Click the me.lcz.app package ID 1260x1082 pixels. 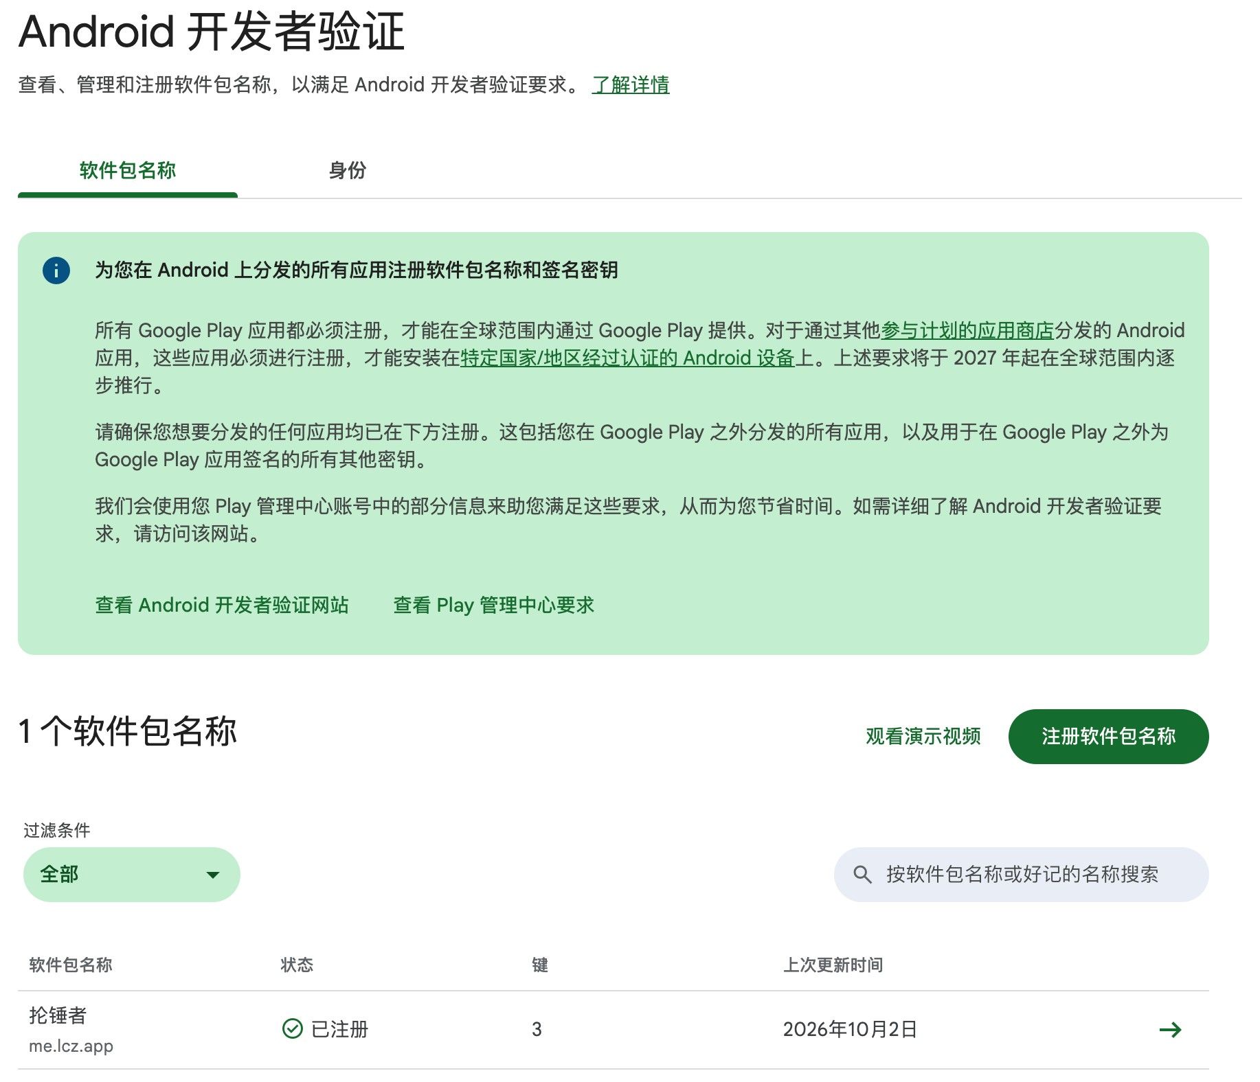click(71, 1046)
